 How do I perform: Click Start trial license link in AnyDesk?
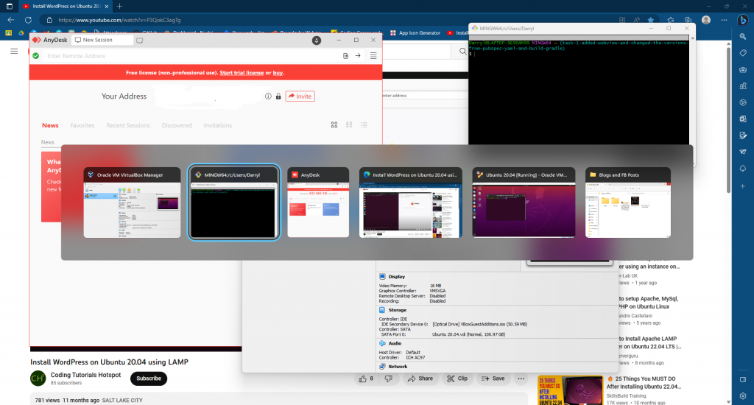(242, 73)
